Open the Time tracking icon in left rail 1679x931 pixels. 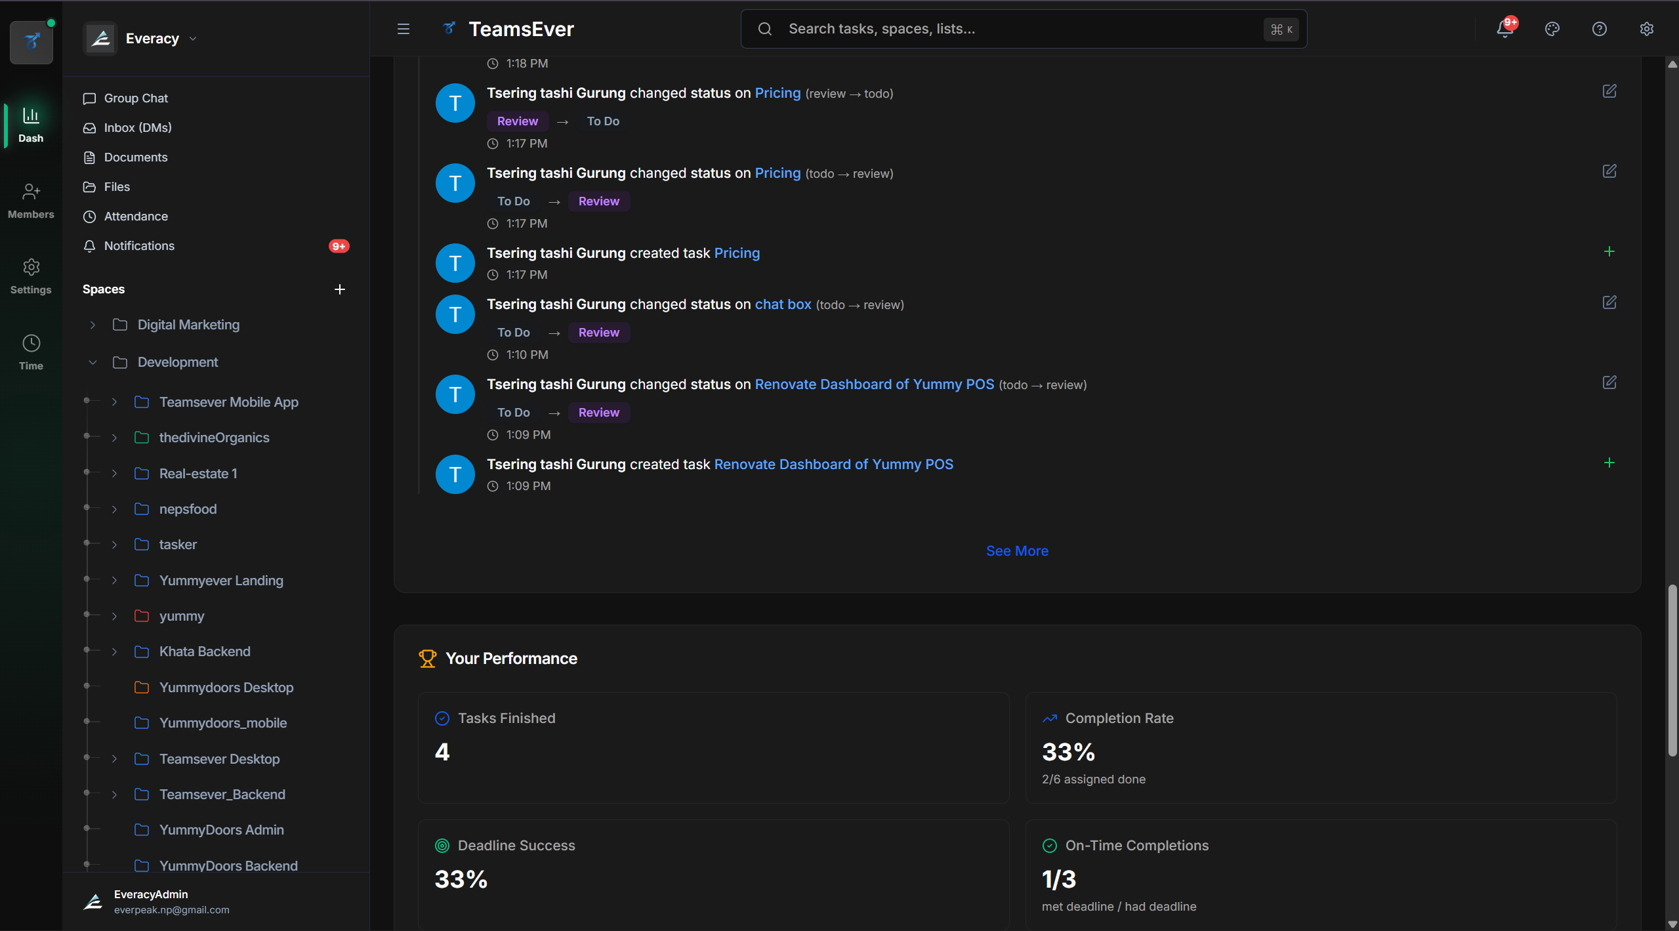pyautogui.click(x=31, y=352)
